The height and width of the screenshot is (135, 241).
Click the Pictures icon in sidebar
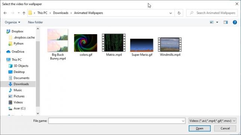(10, 96)
